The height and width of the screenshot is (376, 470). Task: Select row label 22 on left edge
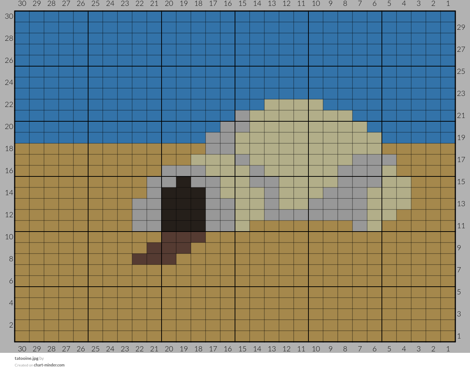tap(9, 104)
